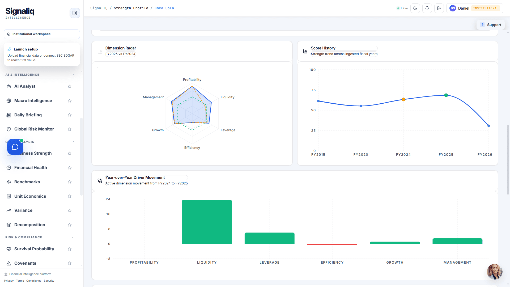Open assistant avatar photo bottom corner
This screenshot has height=287, width=510.
pyautogui.click(x=494, y=271)
